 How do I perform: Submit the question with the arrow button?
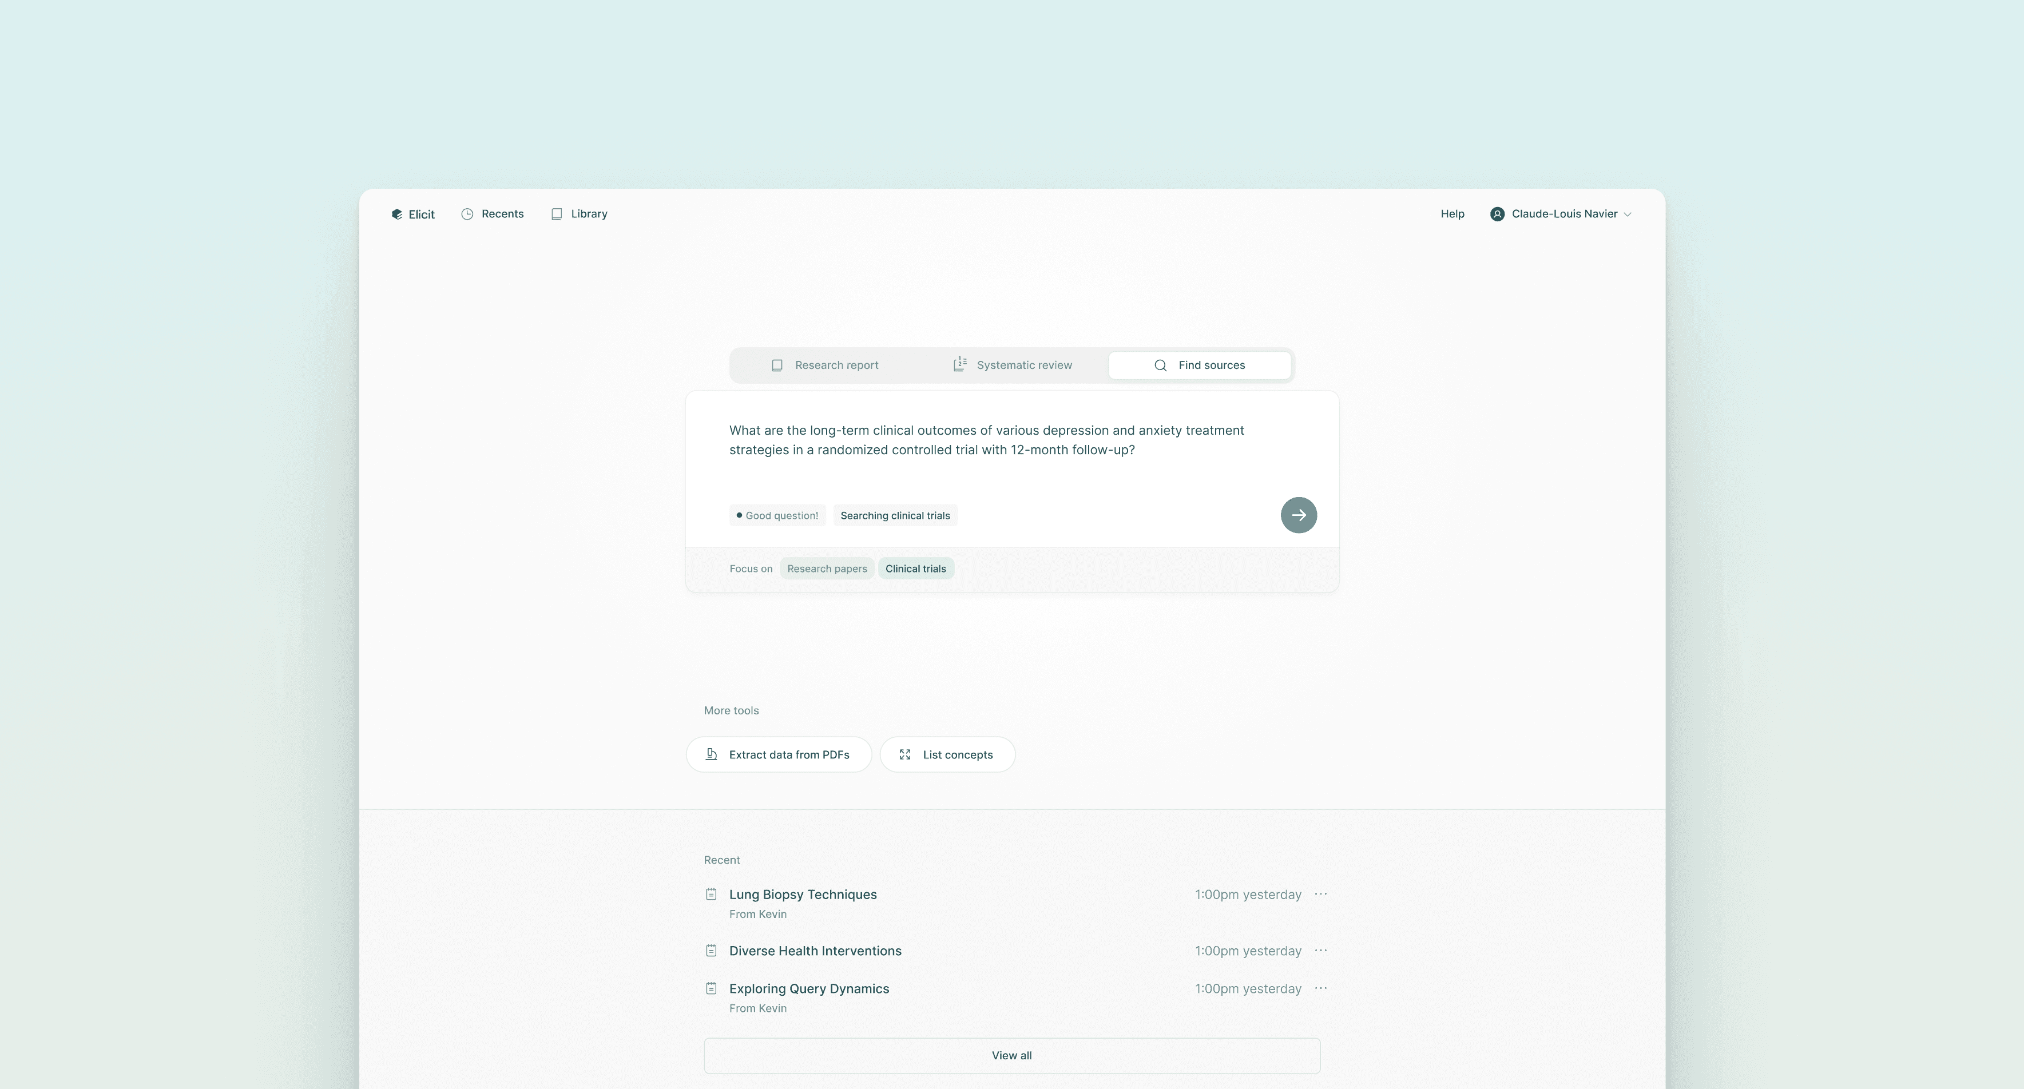pyautogui.click(x=1299, y=515)
